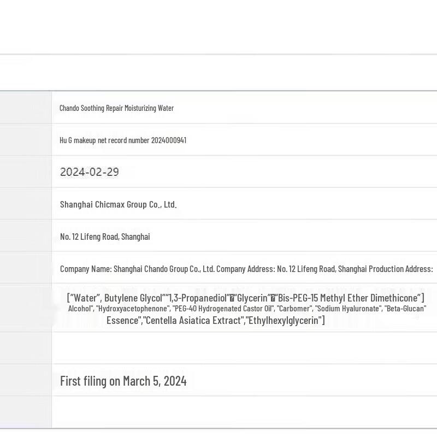Click the gray label cell beside the product name

pos(26,108)
